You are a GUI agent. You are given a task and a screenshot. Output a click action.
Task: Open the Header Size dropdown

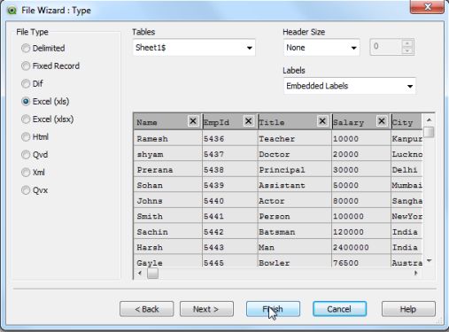[321, 48]
